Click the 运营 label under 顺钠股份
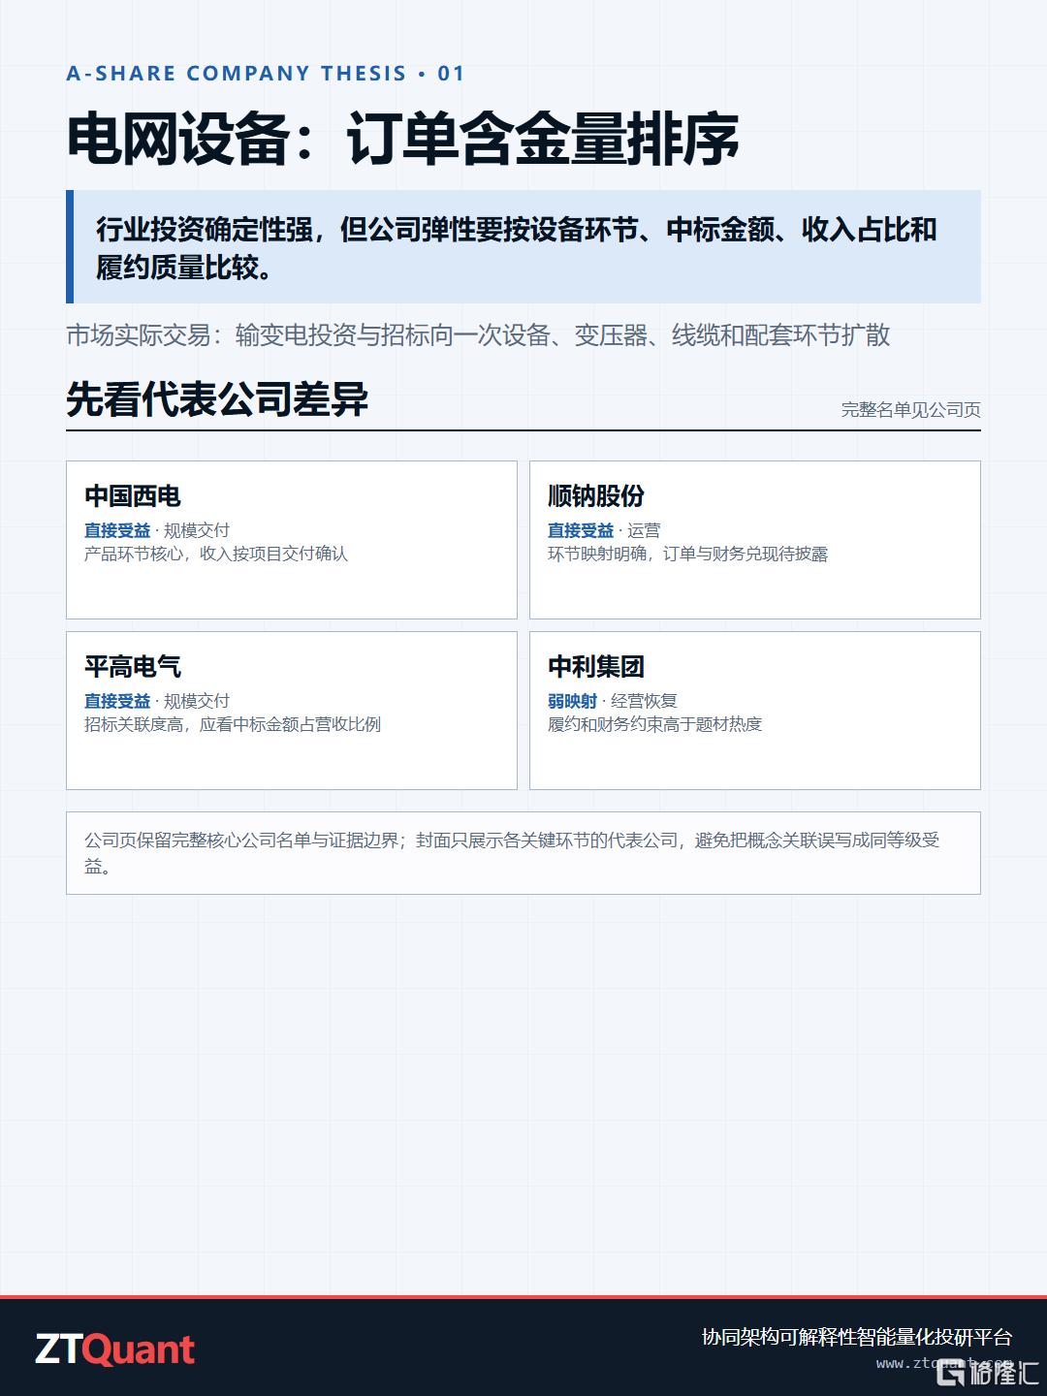Viewport: 1047px width, 1396px height. (644, 530)
